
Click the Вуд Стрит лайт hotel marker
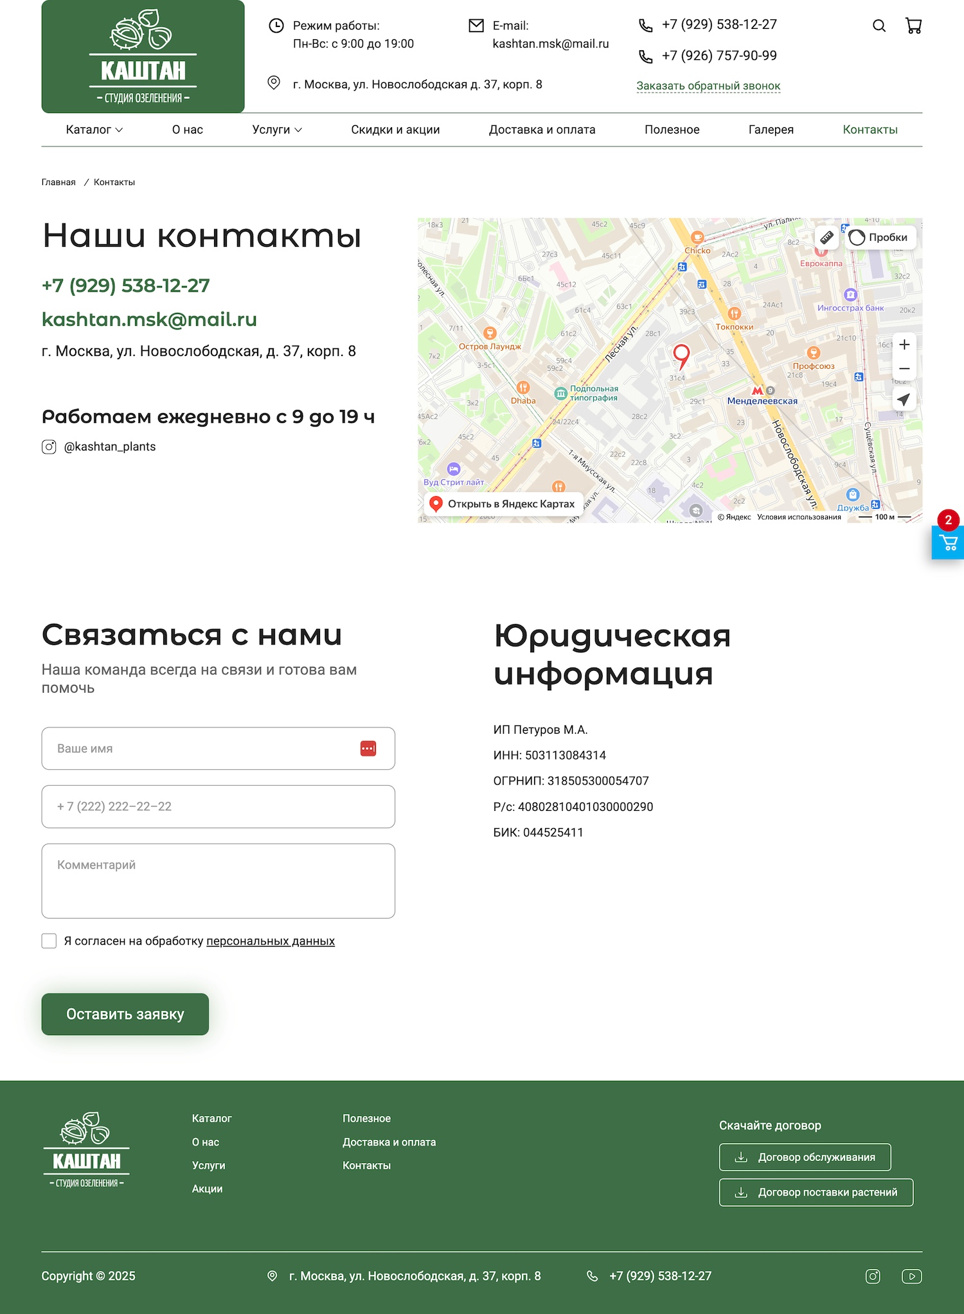[454, 469]
